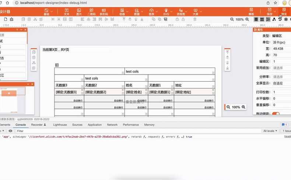Screen dimensions: 291x180
Task: Open the All levels log filter dropdown
Action: [x=270, y=131]
